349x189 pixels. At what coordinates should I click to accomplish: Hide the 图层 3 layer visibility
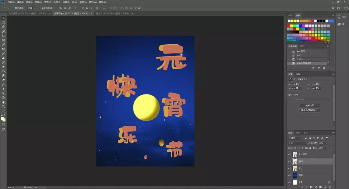coord(290,161)
